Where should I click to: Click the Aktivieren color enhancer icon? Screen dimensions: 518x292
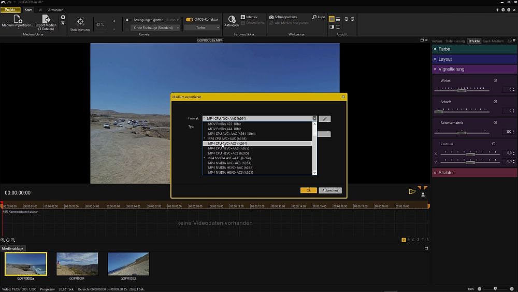232,19
